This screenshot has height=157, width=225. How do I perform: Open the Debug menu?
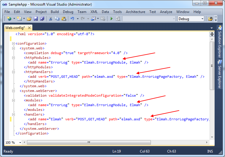68,12
